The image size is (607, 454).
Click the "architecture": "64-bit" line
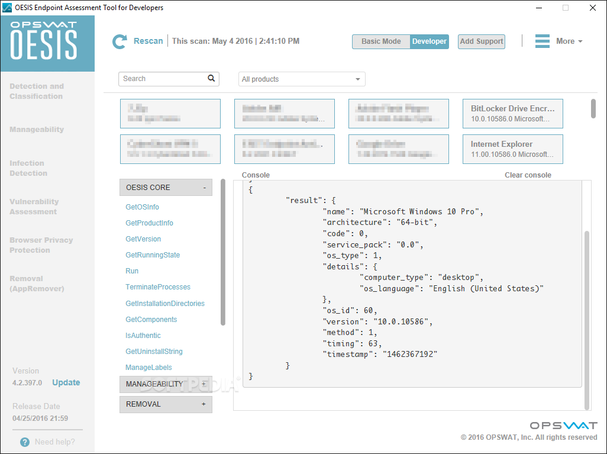[380, 223]
